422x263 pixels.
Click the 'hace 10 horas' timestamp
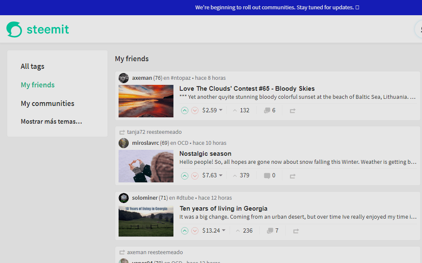tap(210, 143)
